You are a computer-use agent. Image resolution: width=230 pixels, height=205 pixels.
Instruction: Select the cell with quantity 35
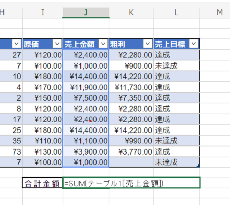[x=11, y=141]
